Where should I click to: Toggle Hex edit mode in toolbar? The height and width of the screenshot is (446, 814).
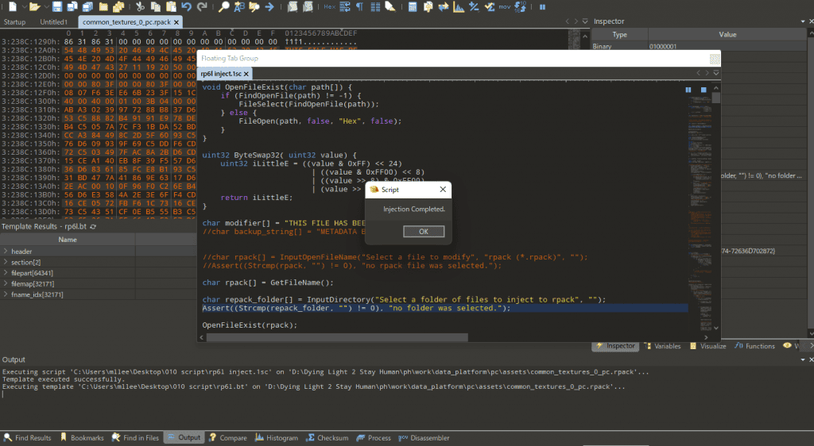(329, 6)
